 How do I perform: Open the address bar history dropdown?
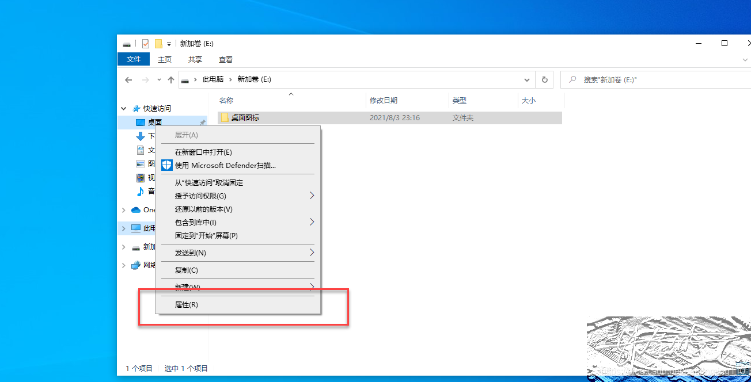(527, 80)
